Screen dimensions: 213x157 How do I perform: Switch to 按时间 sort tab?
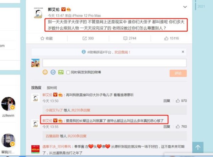pos(52,88)
